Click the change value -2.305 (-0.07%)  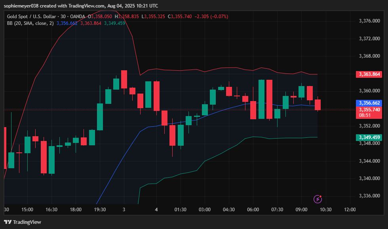[211, 17]
